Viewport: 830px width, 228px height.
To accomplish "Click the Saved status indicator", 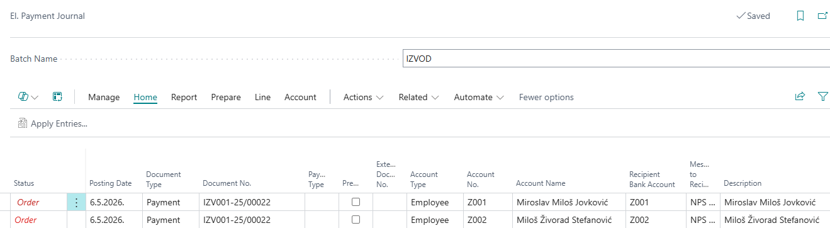I will click(x=753, y=16).
